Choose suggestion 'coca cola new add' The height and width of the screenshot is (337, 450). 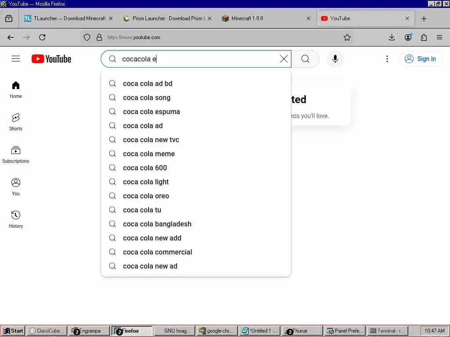coord(196,238)
